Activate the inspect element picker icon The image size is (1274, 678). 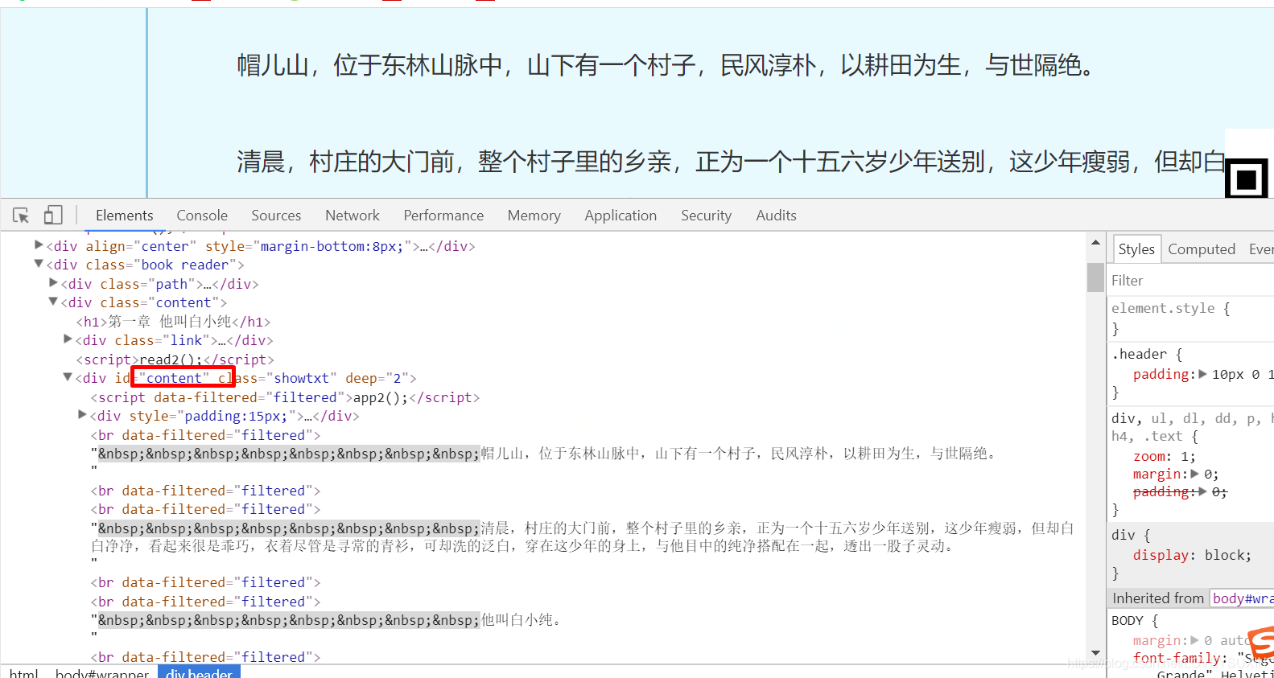[x=21, y=216]
